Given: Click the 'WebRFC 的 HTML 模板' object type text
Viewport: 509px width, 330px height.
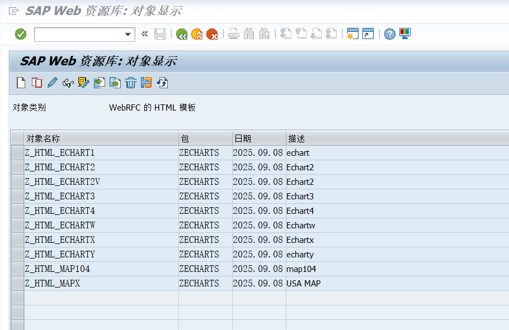Looking at the screenshot, I should pos(152,108).
